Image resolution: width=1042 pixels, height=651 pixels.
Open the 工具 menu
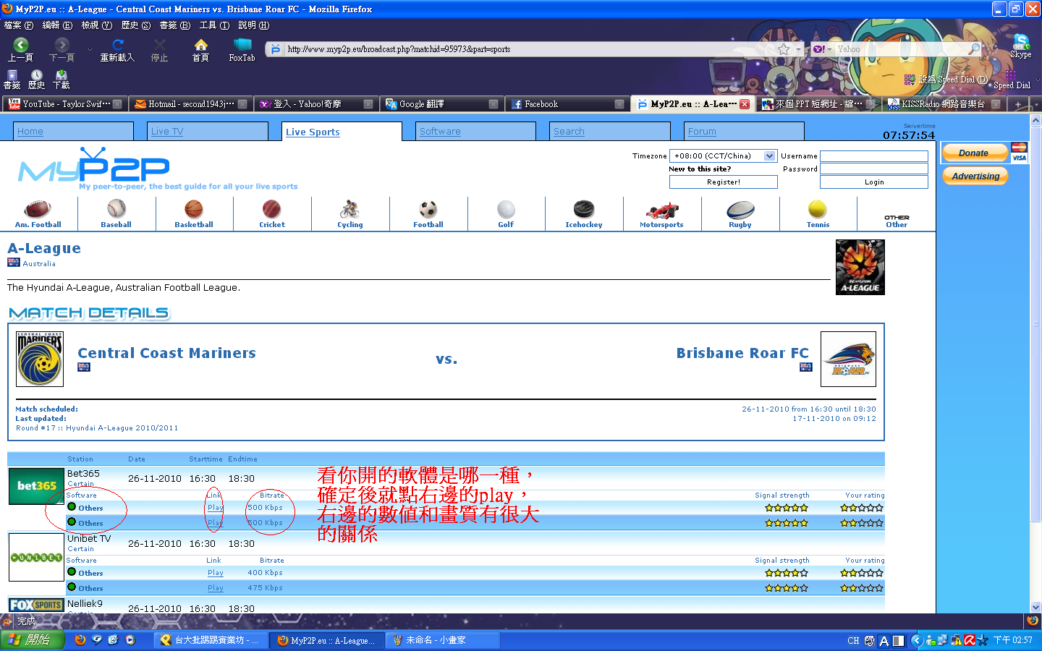pos(214,25)
